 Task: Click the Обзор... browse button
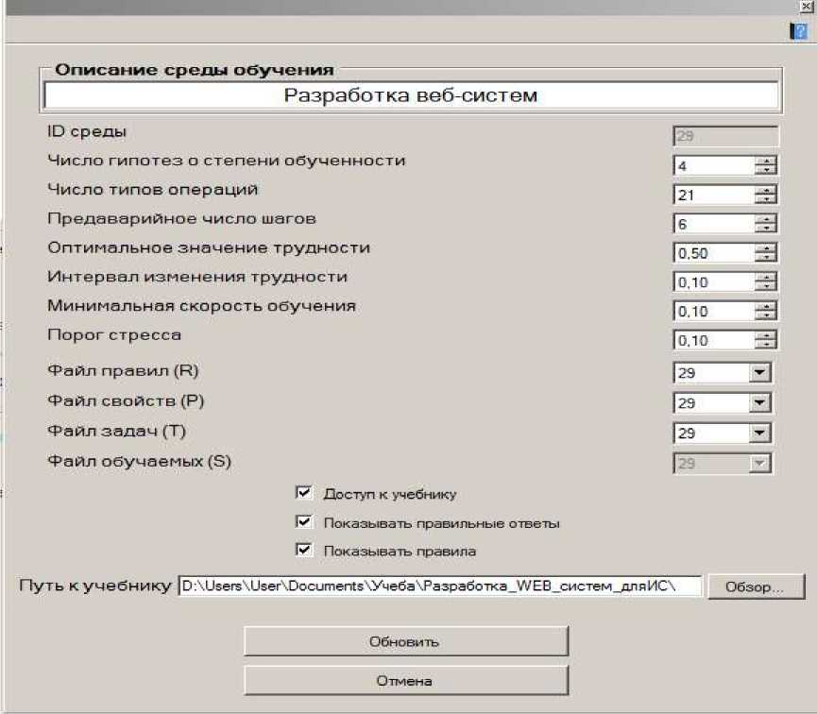[756, 586]
